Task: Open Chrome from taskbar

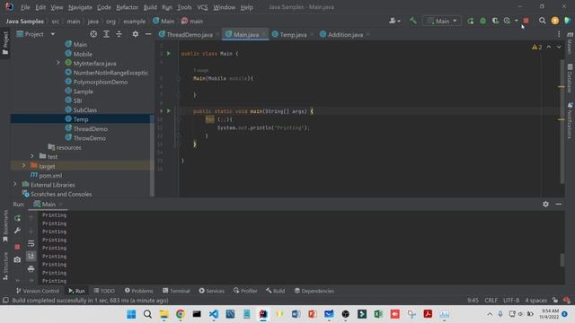Action: (181, 314)
